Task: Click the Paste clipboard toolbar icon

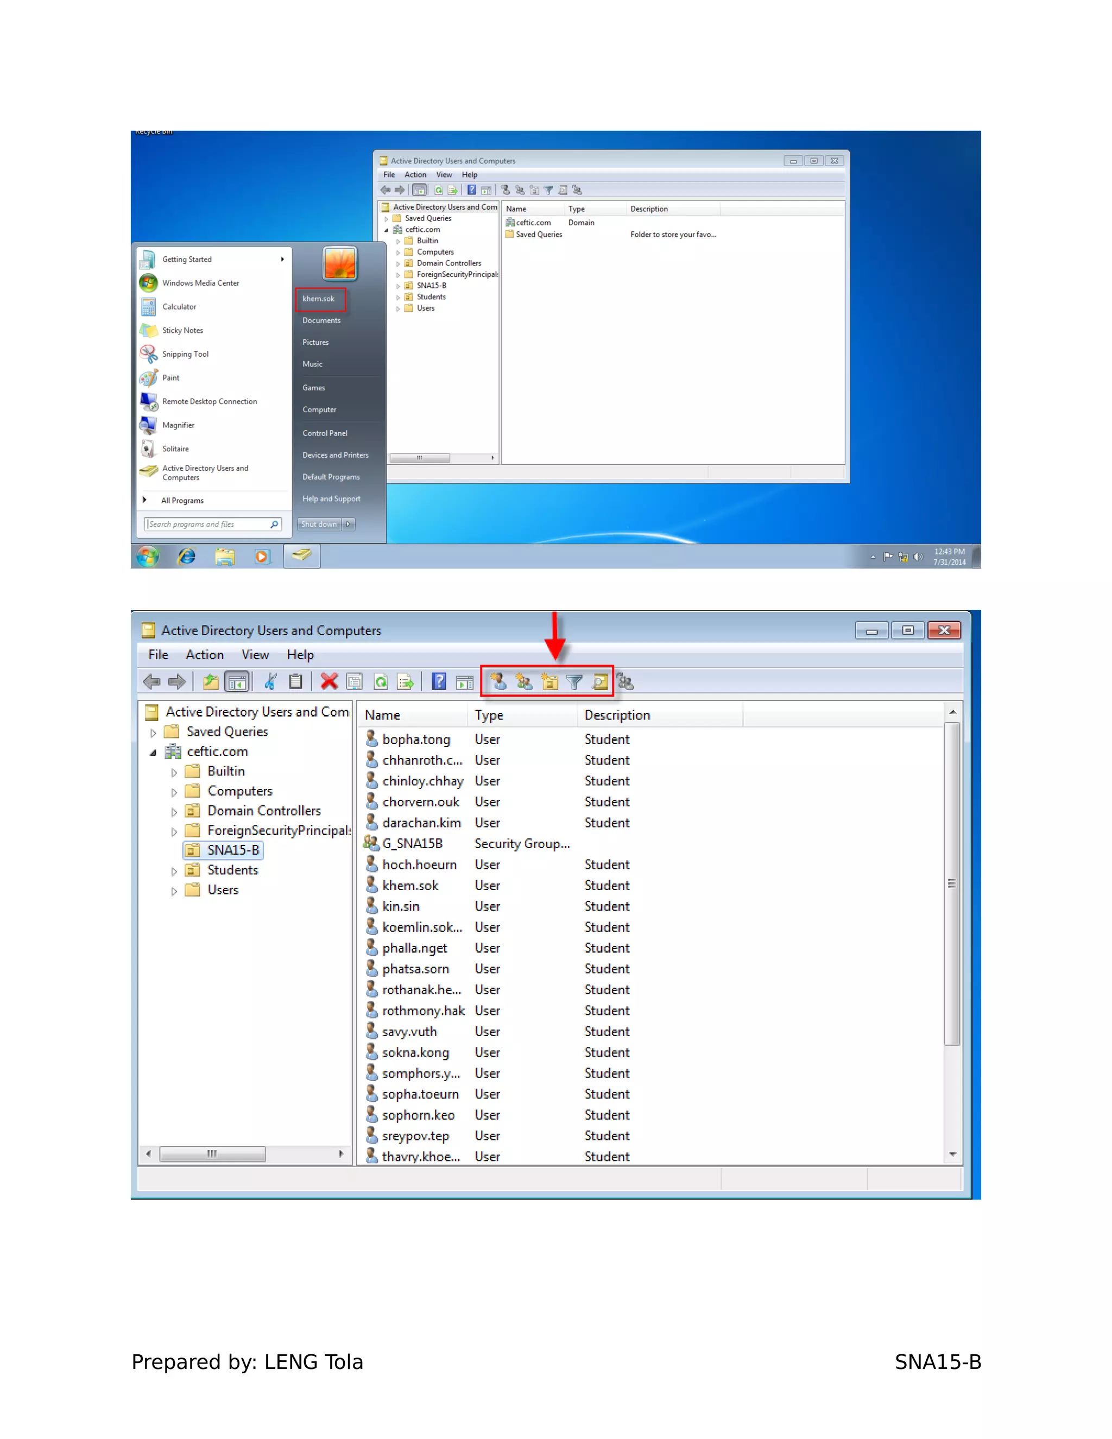Action: (x=296, y=681)
